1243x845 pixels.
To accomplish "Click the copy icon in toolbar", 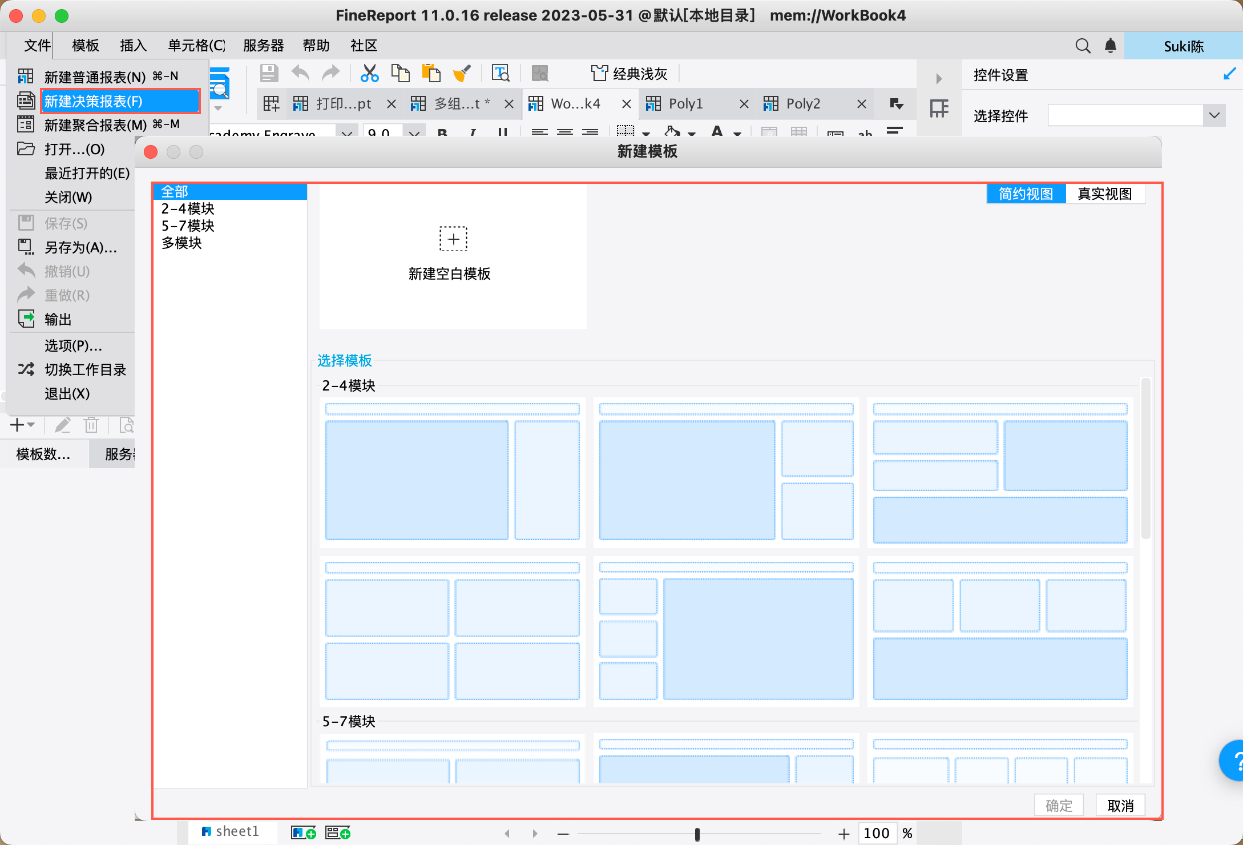I will pos(400,73).
